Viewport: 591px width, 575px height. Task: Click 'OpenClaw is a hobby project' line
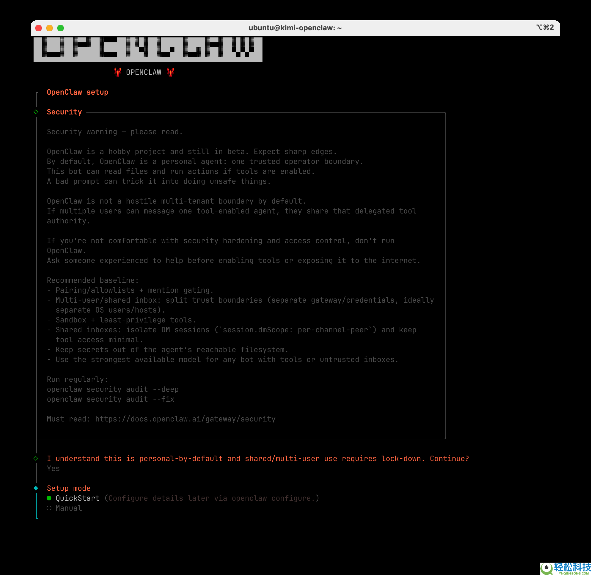[192, 152]
